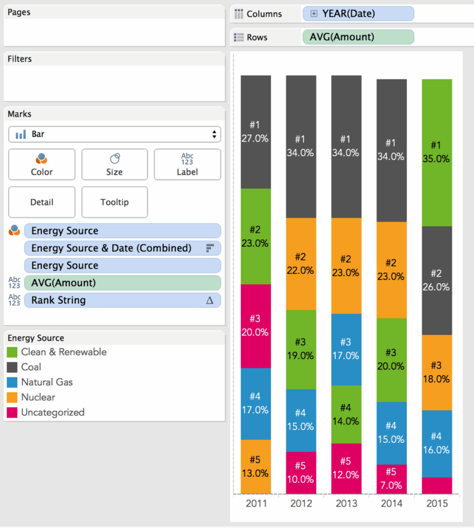Click the Size button in Marks

tap(114, 164)
